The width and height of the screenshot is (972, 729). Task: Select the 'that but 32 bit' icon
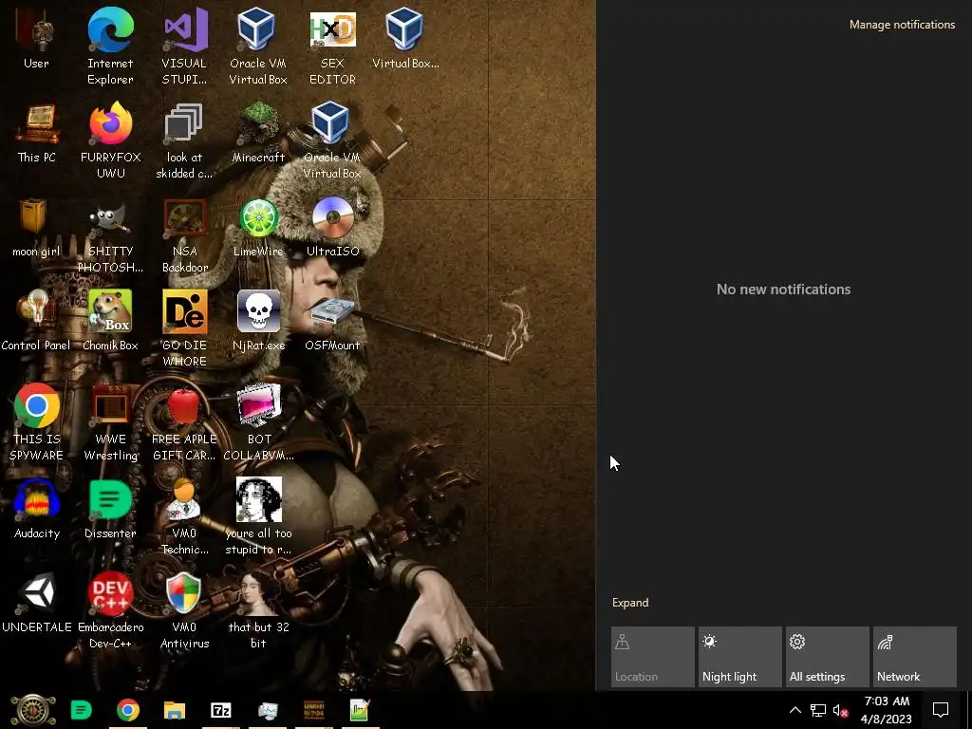click(258, 611)
